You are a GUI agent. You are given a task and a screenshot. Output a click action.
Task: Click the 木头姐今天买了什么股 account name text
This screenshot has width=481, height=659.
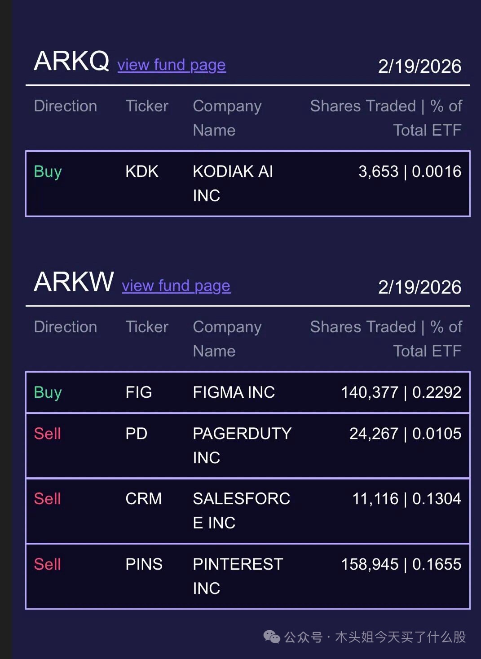[x=400, y=637]
